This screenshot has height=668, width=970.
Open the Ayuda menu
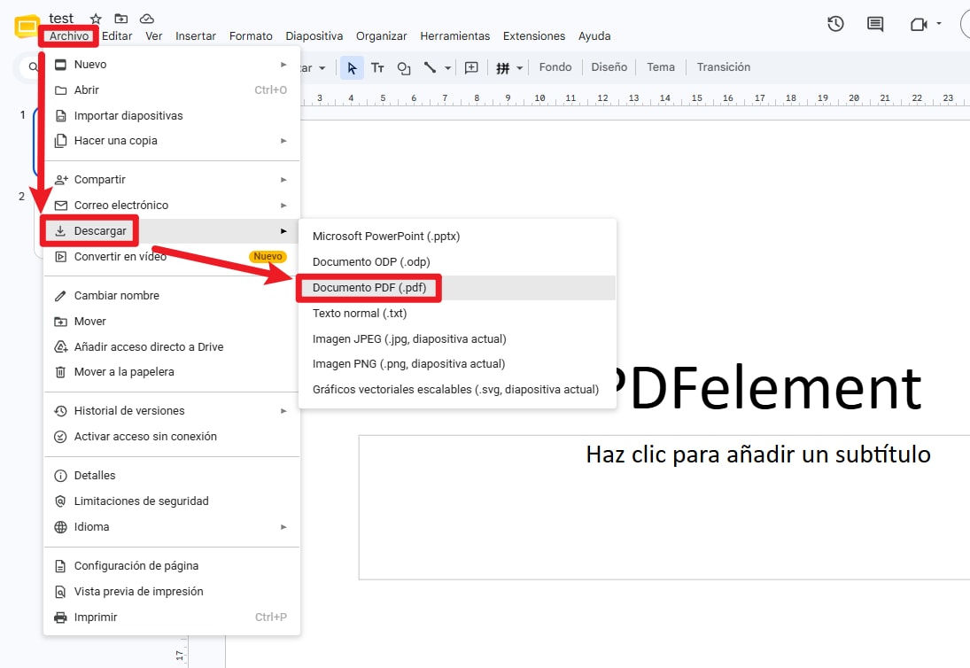tap(594, 35)
